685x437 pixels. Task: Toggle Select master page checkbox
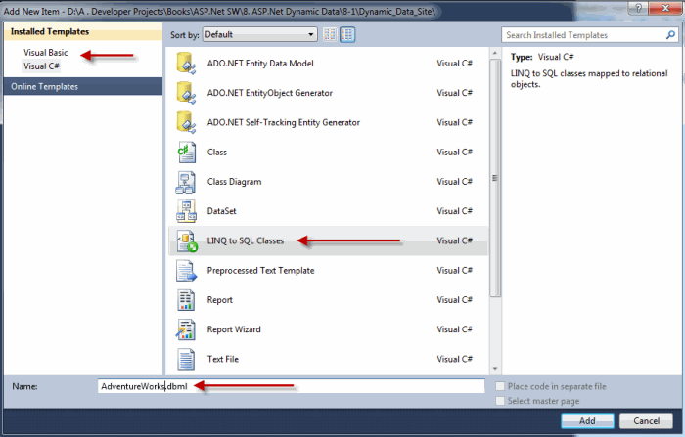(x=500, y=401)
